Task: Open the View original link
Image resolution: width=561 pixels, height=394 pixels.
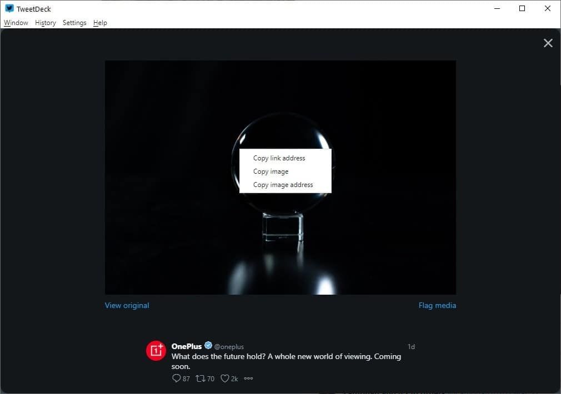Action: (127, 305)
